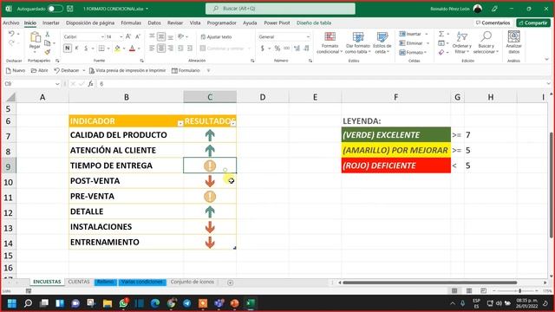Click the percent style icon

pos(277,49)
